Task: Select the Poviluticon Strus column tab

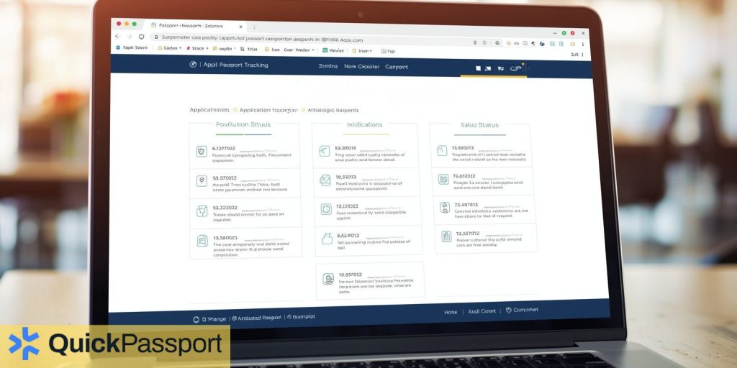Action: (x=243, y=125)
